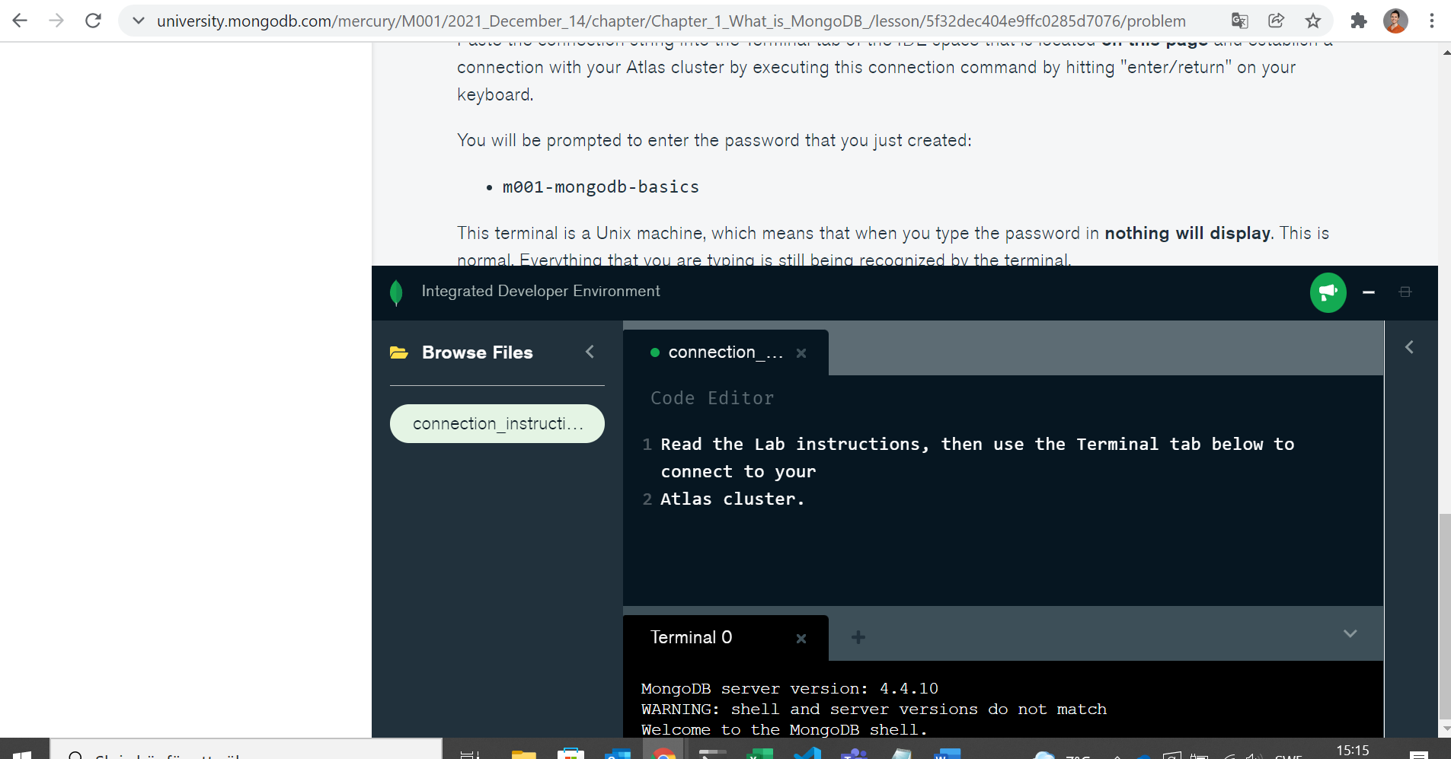Screen dimensions: 1451x759
Task: Expand the right side panel chevron
Action: tap(1409, 347)
